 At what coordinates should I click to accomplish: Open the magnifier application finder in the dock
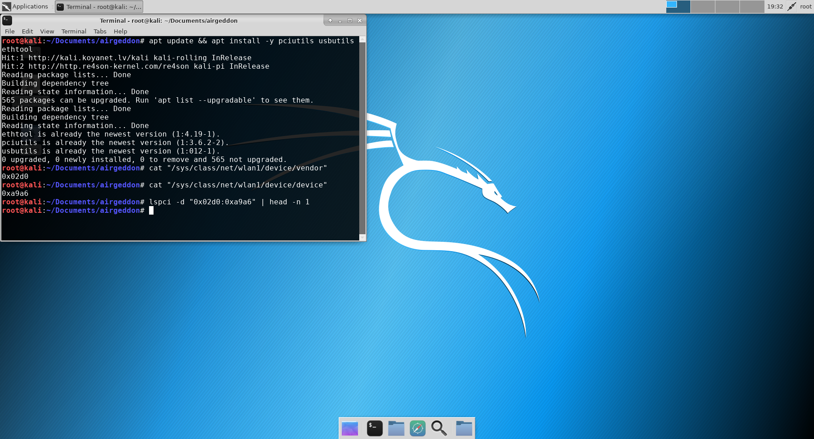point(439,428)
